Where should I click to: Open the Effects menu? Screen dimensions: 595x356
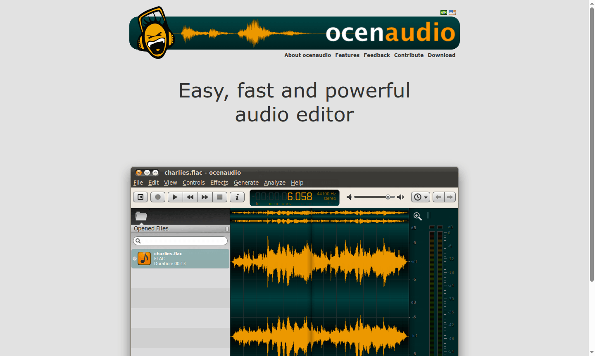(219, 182)
